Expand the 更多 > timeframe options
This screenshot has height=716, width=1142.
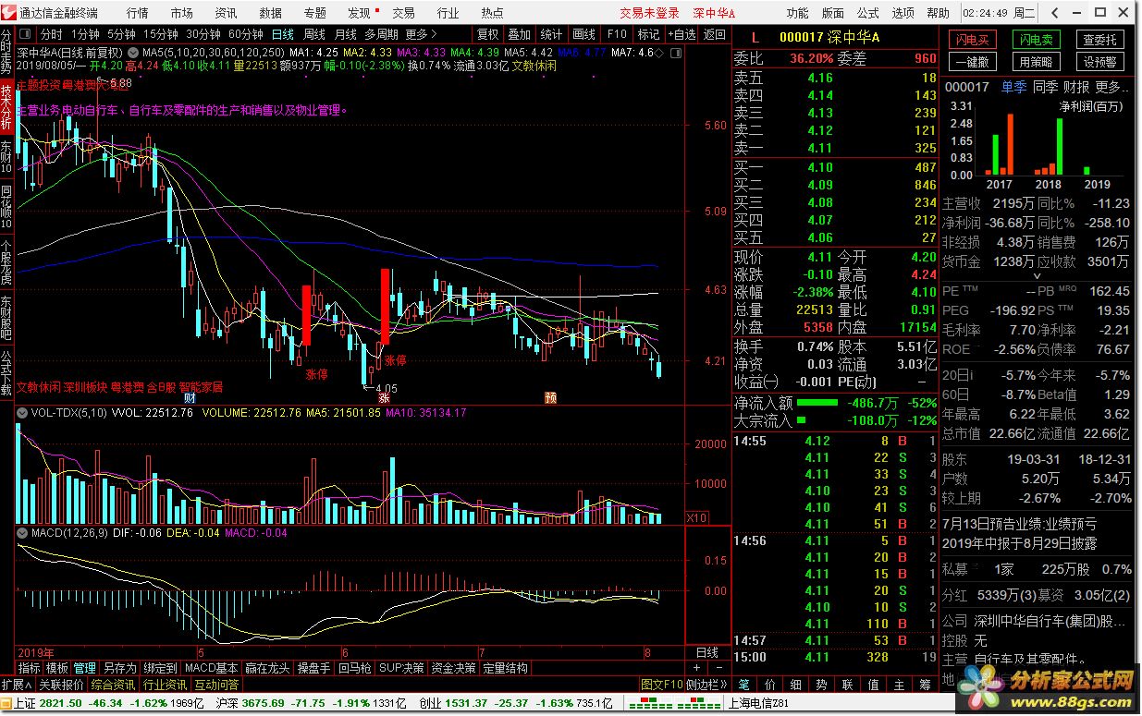421,34
